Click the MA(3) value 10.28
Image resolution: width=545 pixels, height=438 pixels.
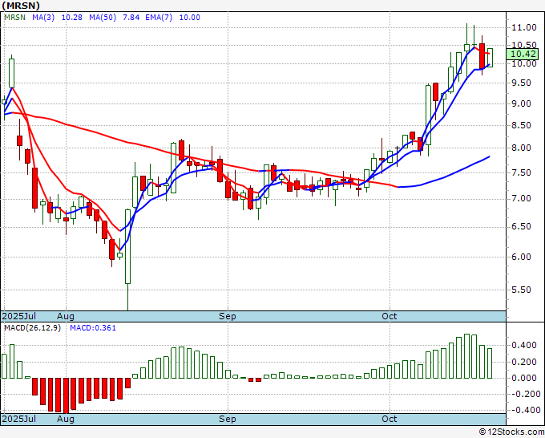click(x=72, y=18)
